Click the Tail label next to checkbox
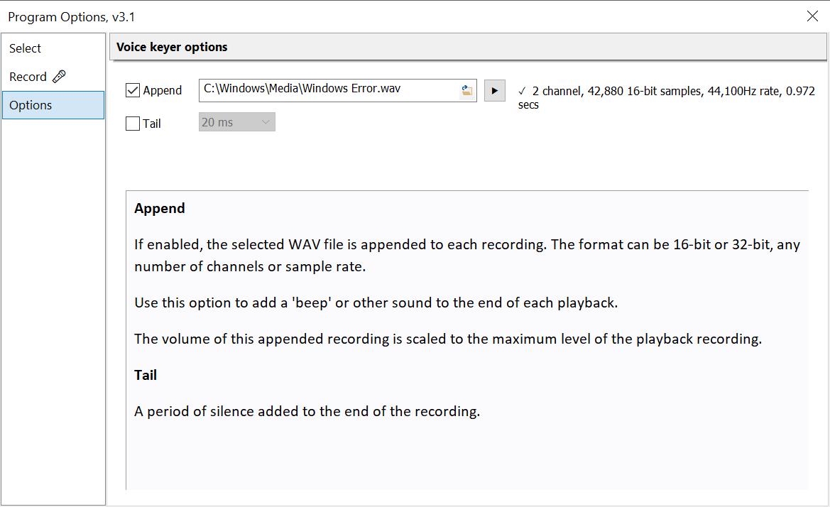The width and height of the screenshot is (830, 507). click(152, 124)
